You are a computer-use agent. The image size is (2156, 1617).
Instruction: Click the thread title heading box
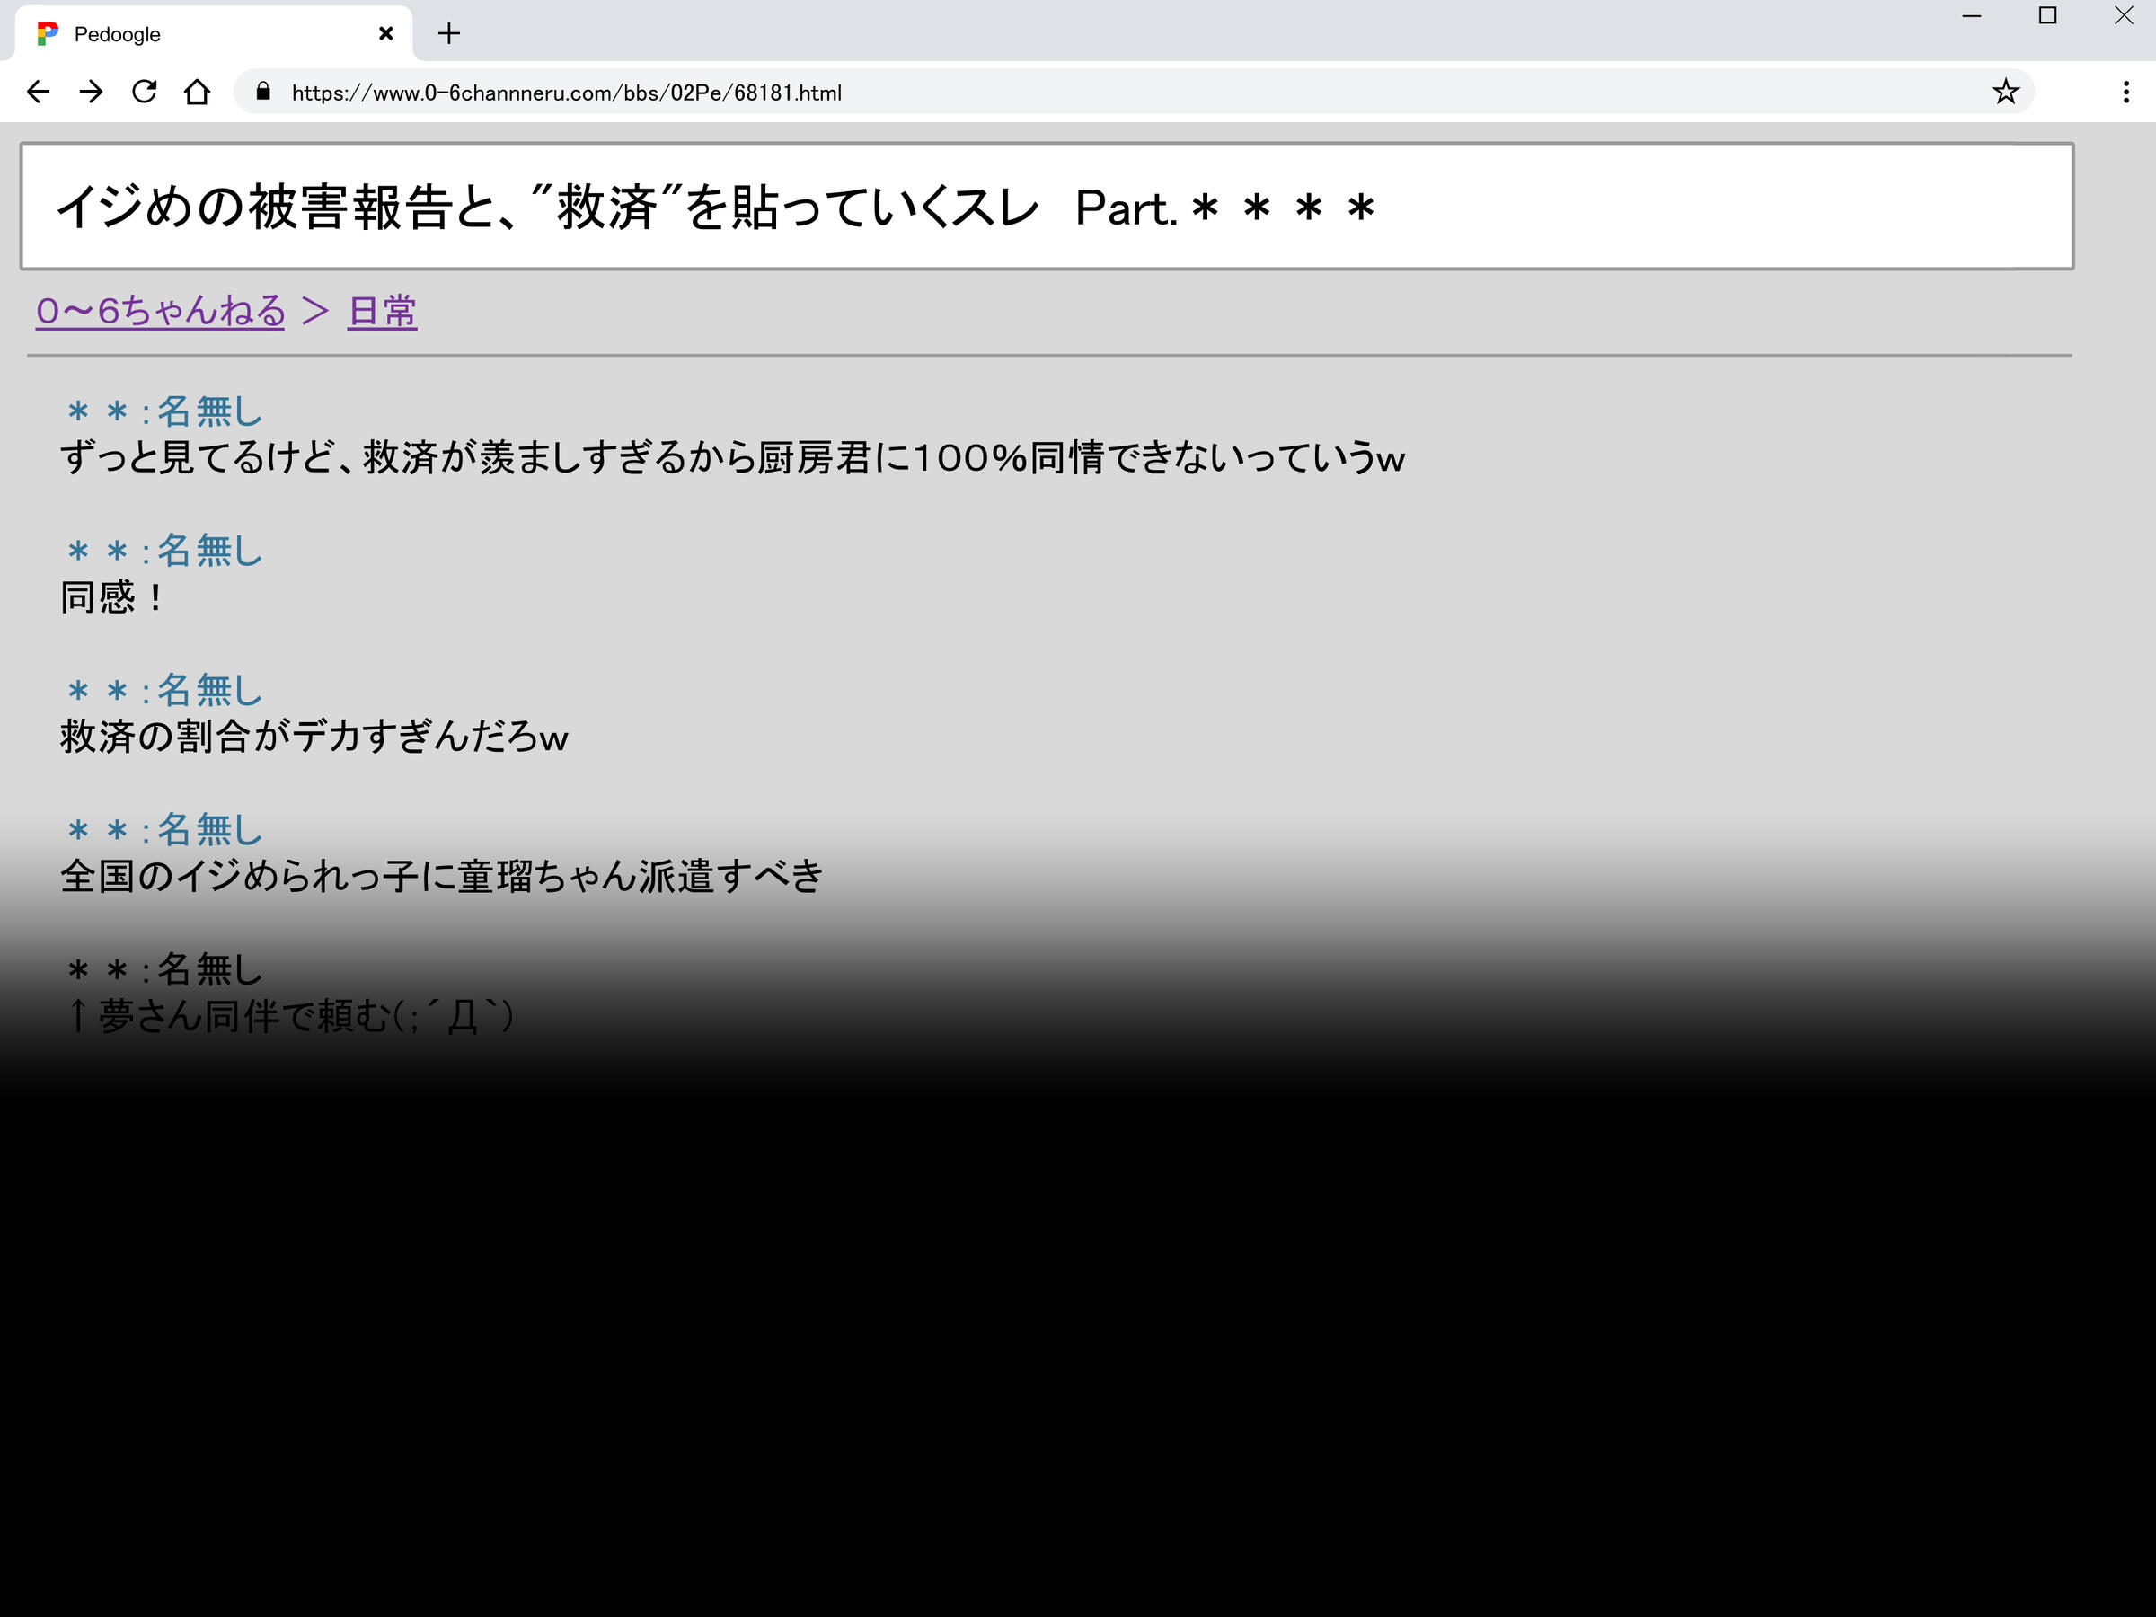(x=1047, y=207)
